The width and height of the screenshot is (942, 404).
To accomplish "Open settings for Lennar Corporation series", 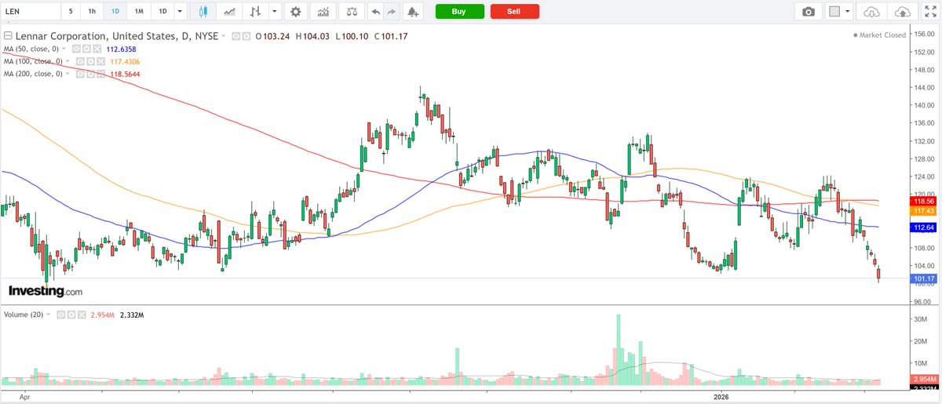I will tap(246, 36).
